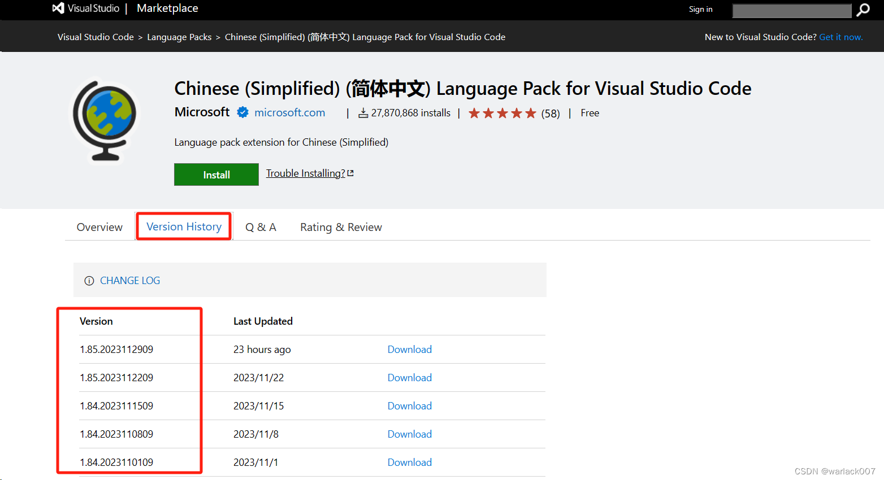Click the Chinese Language Pack breadcrumb
884x480 pixels.
coord(365,37)
